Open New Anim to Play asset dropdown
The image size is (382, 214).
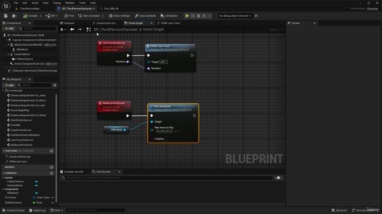(164, 131)
